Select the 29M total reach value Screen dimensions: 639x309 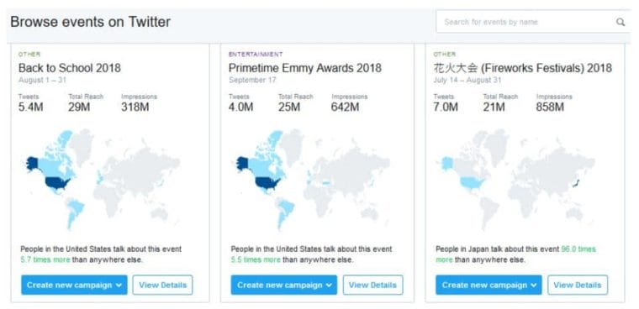coord(79,107)
